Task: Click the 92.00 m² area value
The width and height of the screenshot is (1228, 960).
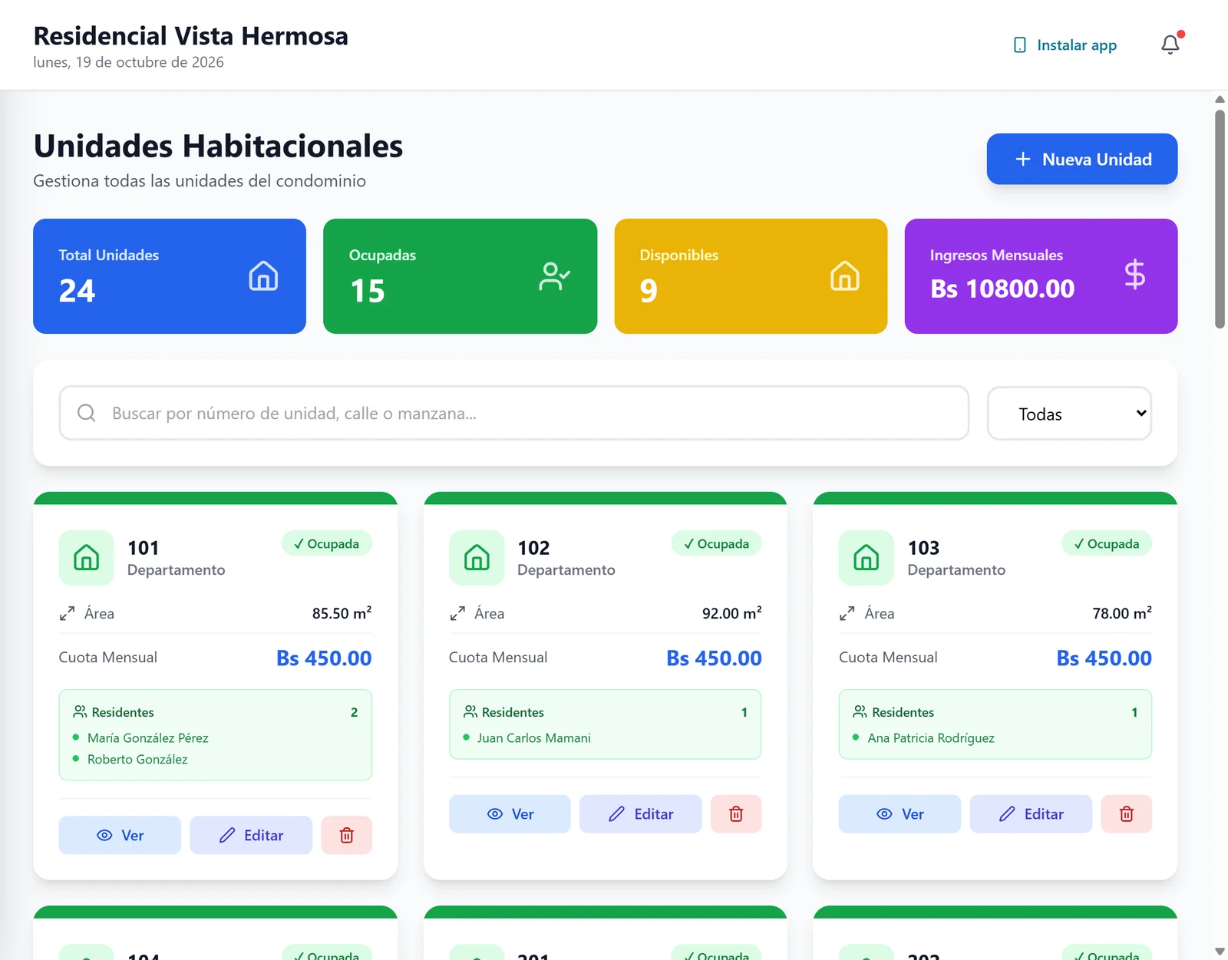Action: click(x=731, y=613)
